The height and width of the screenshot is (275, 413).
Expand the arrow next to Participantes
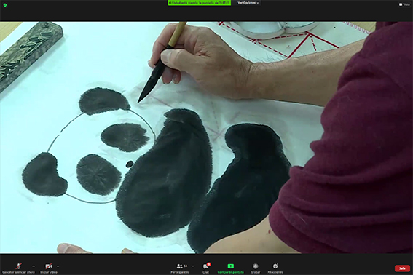193,266
